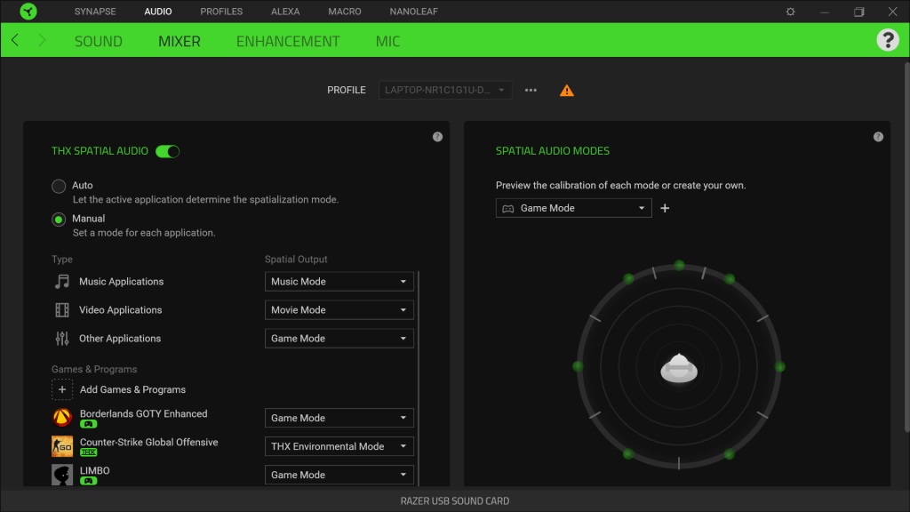This screenshot has width=910, height=512.
Task: Open Spatial Audio Modes panel help
Action: (878, 137)
